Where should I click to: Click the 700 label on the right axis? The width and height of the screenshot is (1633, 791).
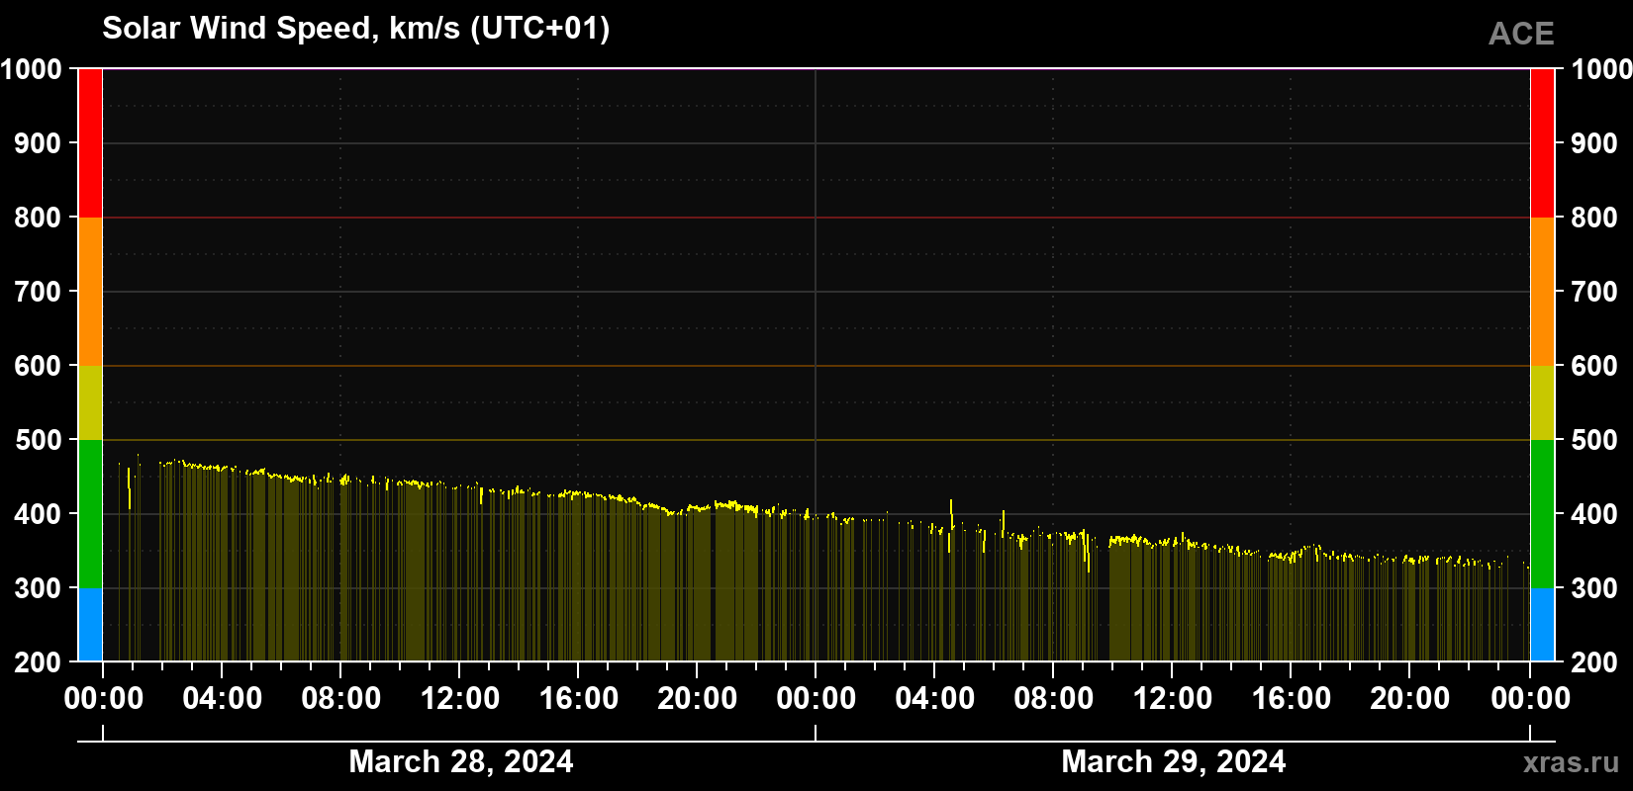tap(1594, 292)
